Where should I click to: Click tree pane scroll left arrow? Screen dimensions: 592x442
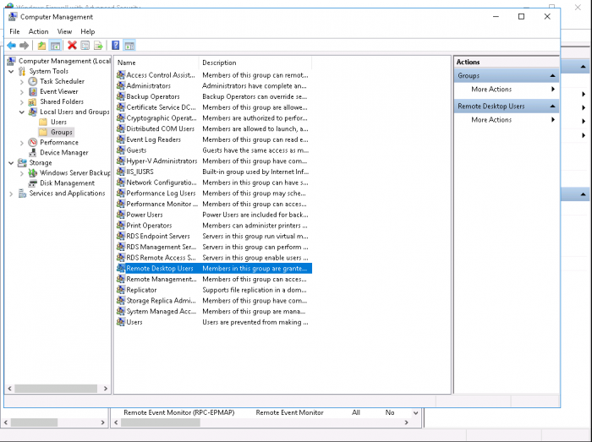point(9,389)
